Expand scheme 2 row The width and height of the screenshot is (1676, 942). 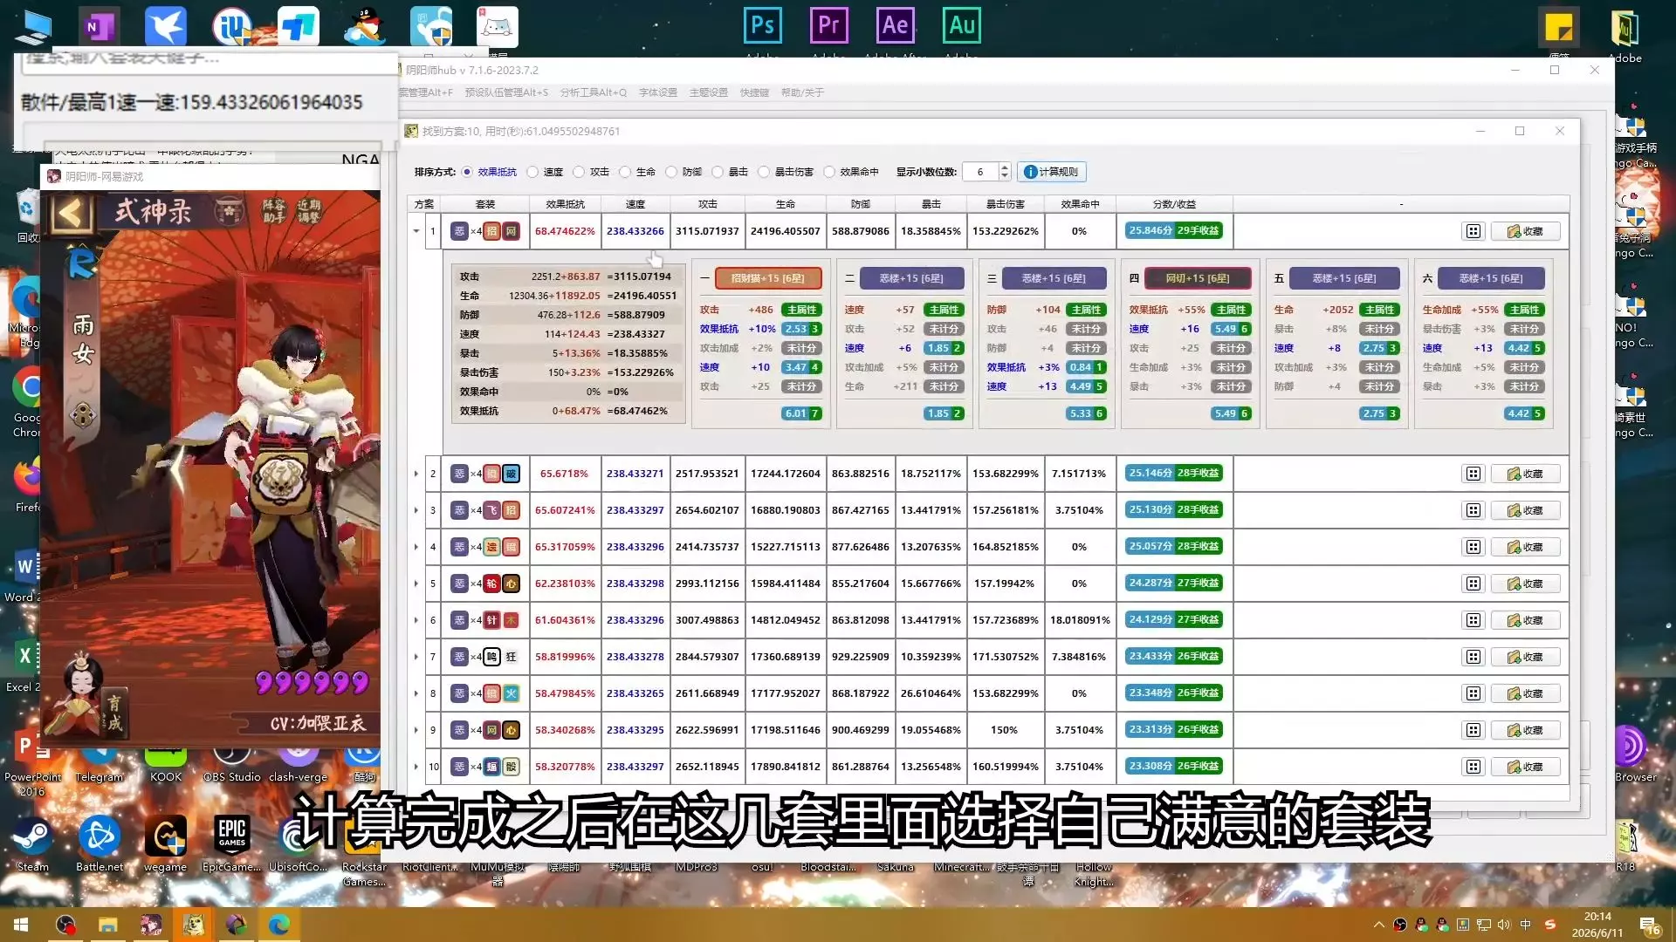coord(416,474)
